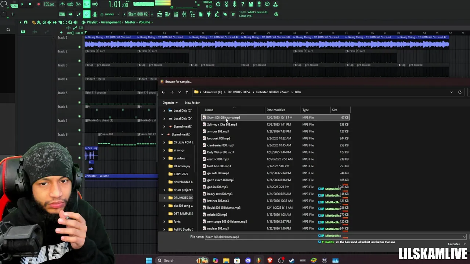Stop playback with the stop button
This screenshot has height=264, width=470.
coord(30,4)
